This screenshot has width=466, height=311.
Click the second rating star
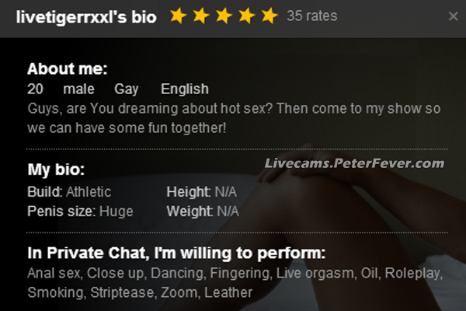tap(200, 16)
